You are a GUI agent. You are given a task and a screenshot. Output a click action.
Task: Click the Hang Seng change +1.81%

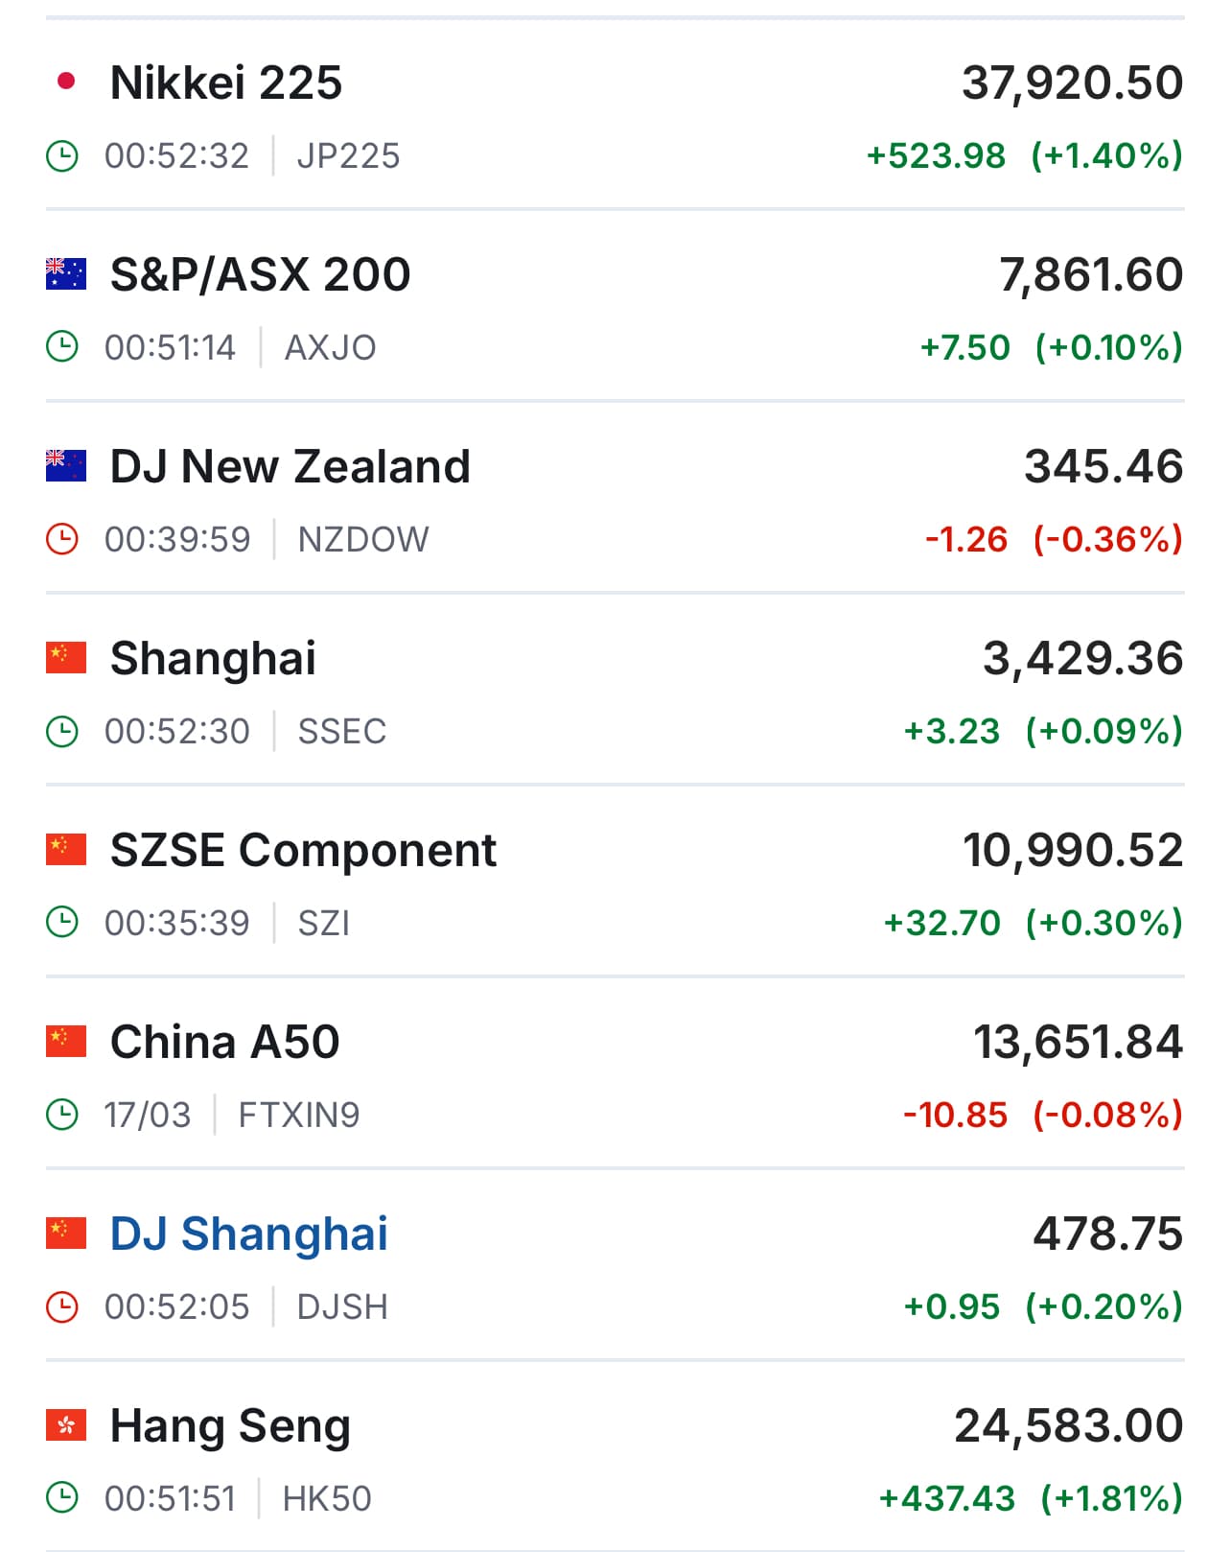pos(1112,1498)
